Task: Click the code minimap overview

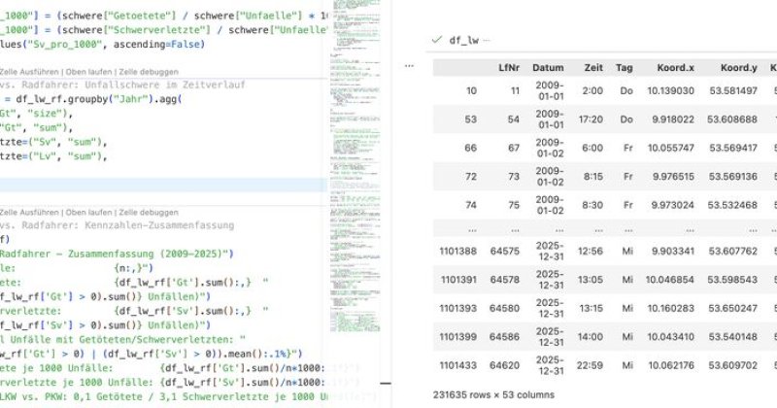Action: [355, 166]
